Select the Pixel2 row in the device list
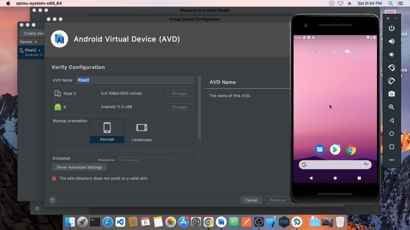The height and width of the screenshot is (230, 410). 31,52
